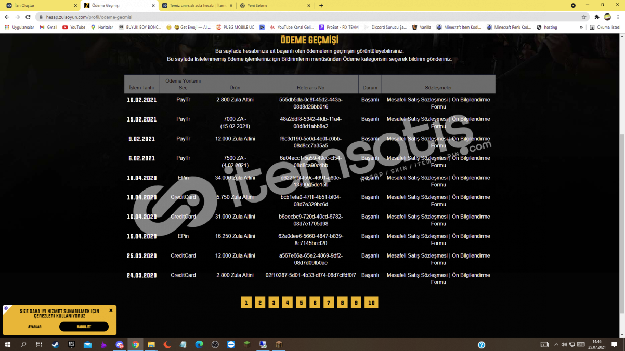
Task: Open Microsoft Edge from the taskbar
Action: coord(199,345)
